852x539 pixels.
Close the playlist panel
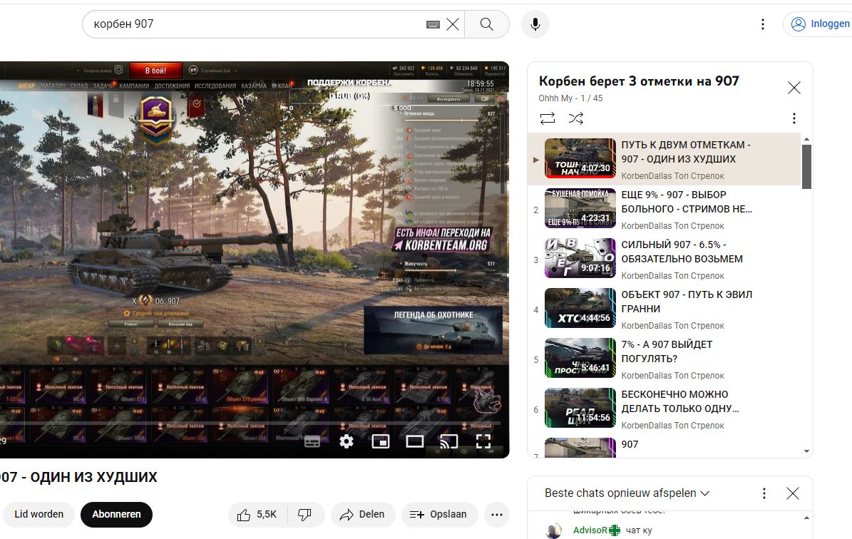click(794, 88)
